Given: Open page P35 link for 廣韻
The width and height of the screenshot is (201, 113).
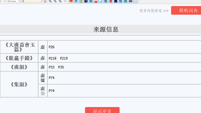Looking at the screenshot, I should (x=61, y=67).
